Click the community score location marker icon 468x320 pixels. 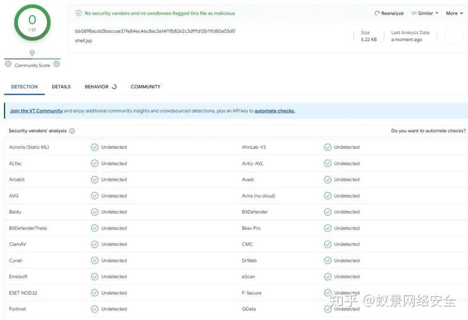point(32,53)
